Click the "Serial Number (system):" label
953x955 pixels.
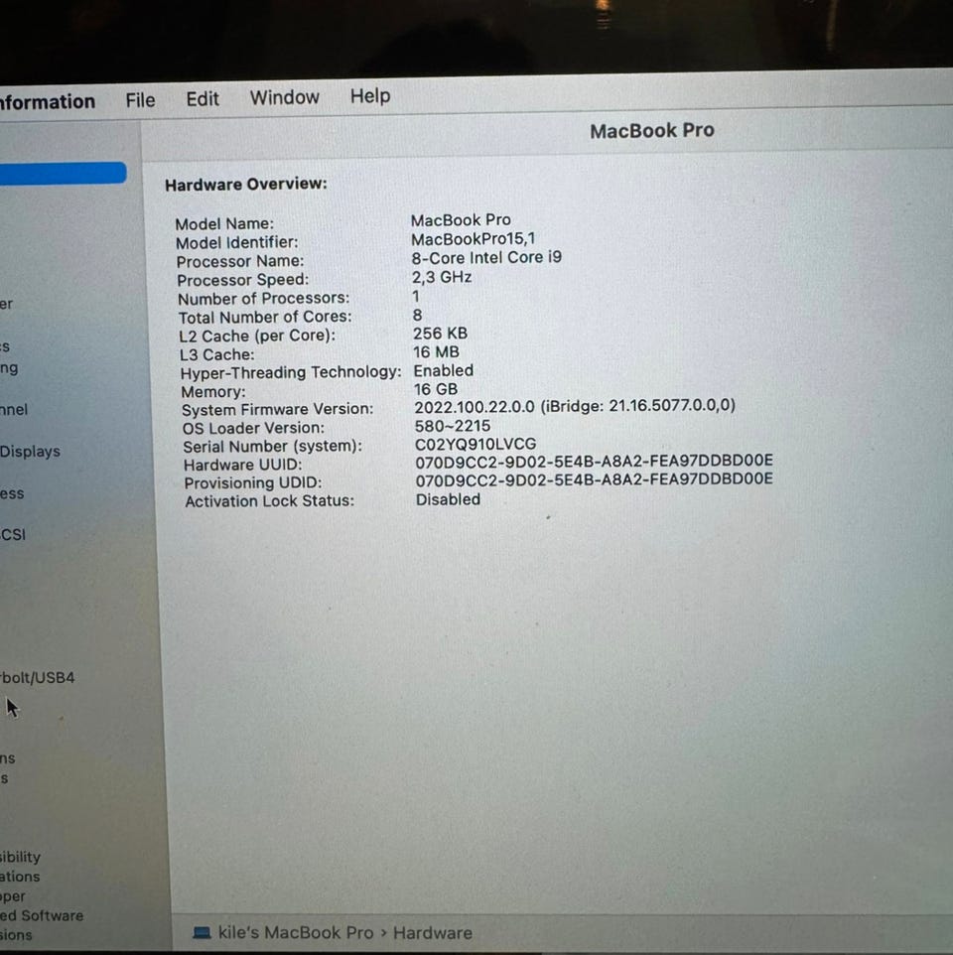[272, 447]
